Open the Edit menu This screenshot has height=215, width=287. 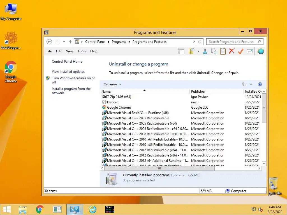pyautogui.click(x=59, y=51)
